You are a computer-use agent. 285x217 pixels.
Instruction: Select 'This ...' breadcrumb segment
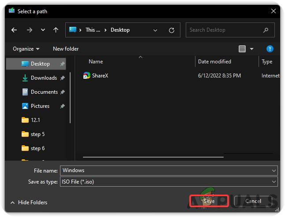pyautogui.click(x=93, y=30)
